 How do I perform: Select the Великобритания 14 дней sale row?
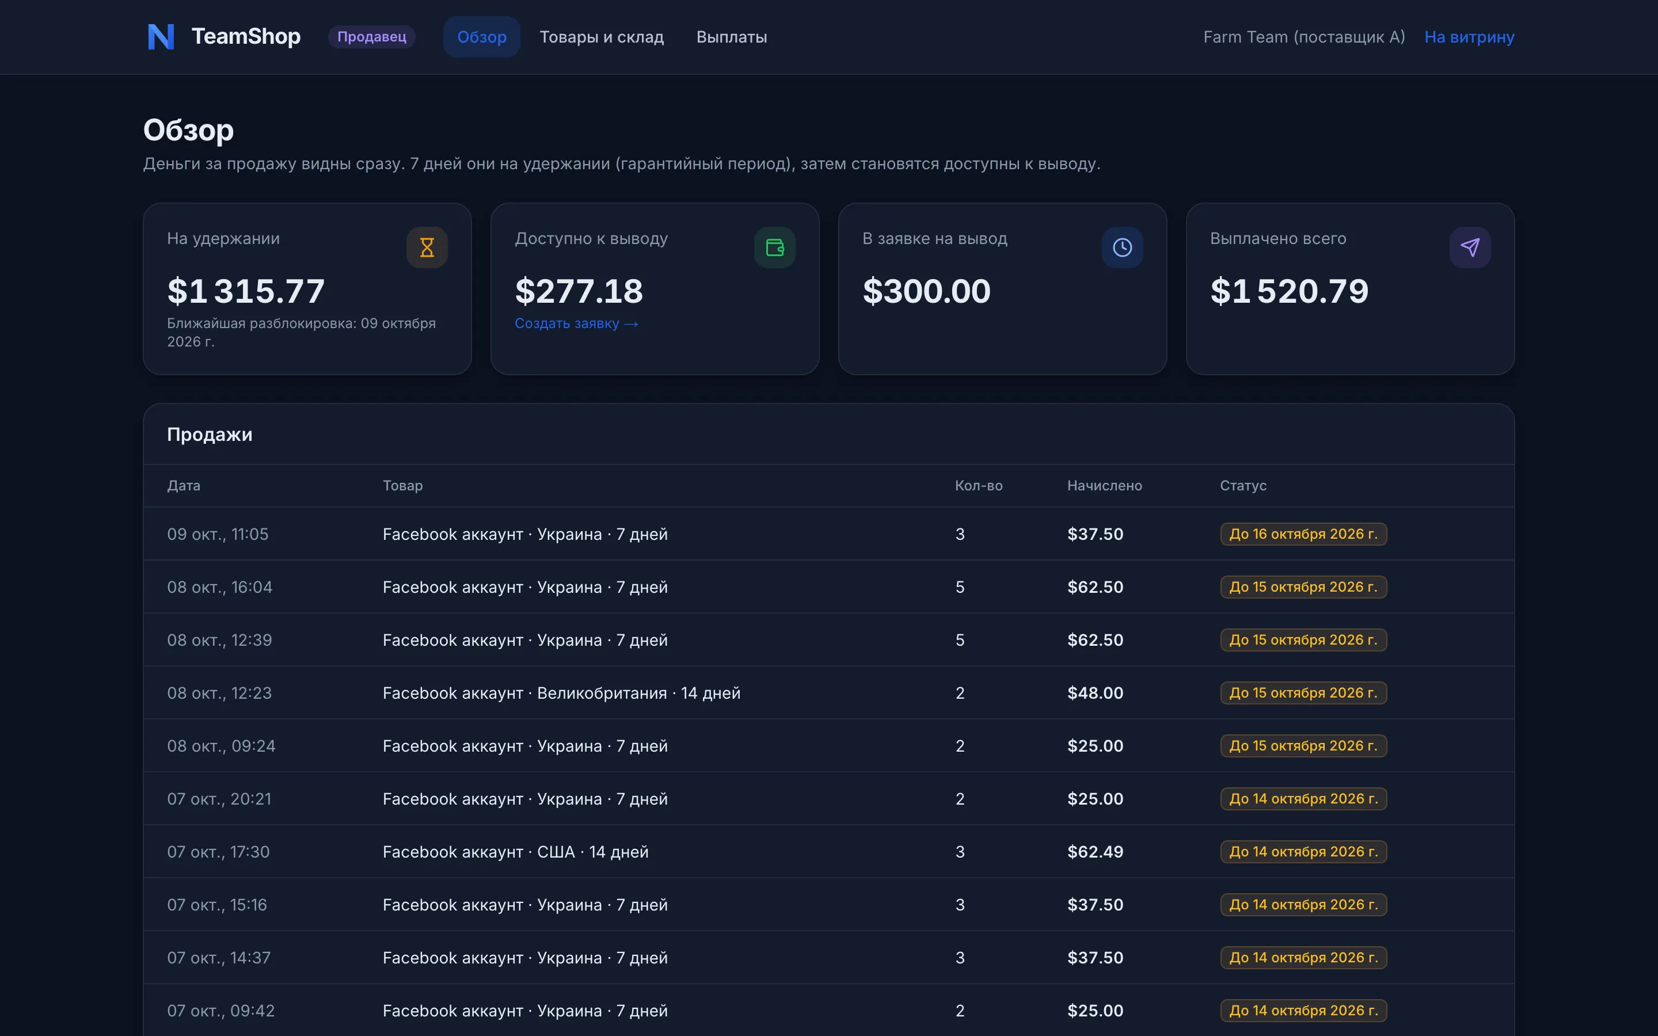[x=828, y=693]
